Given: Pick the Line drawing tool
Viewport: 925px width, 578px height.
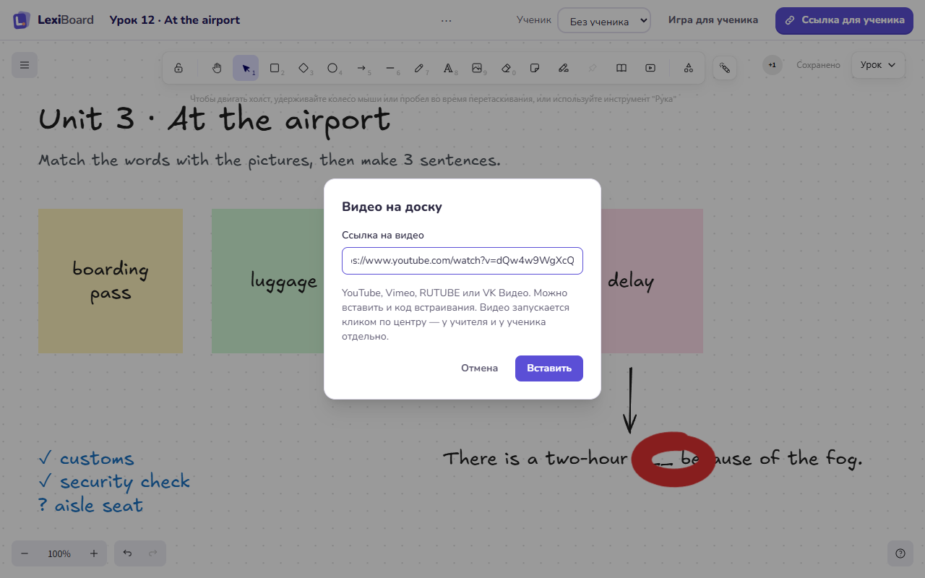Looking at the screenshot, I should [390, 68].
